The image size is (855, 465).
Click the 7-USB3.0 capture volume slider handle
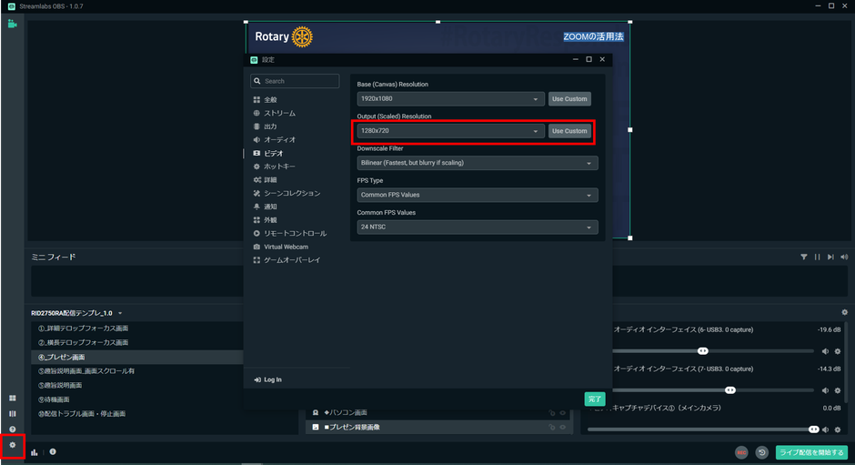730,390
